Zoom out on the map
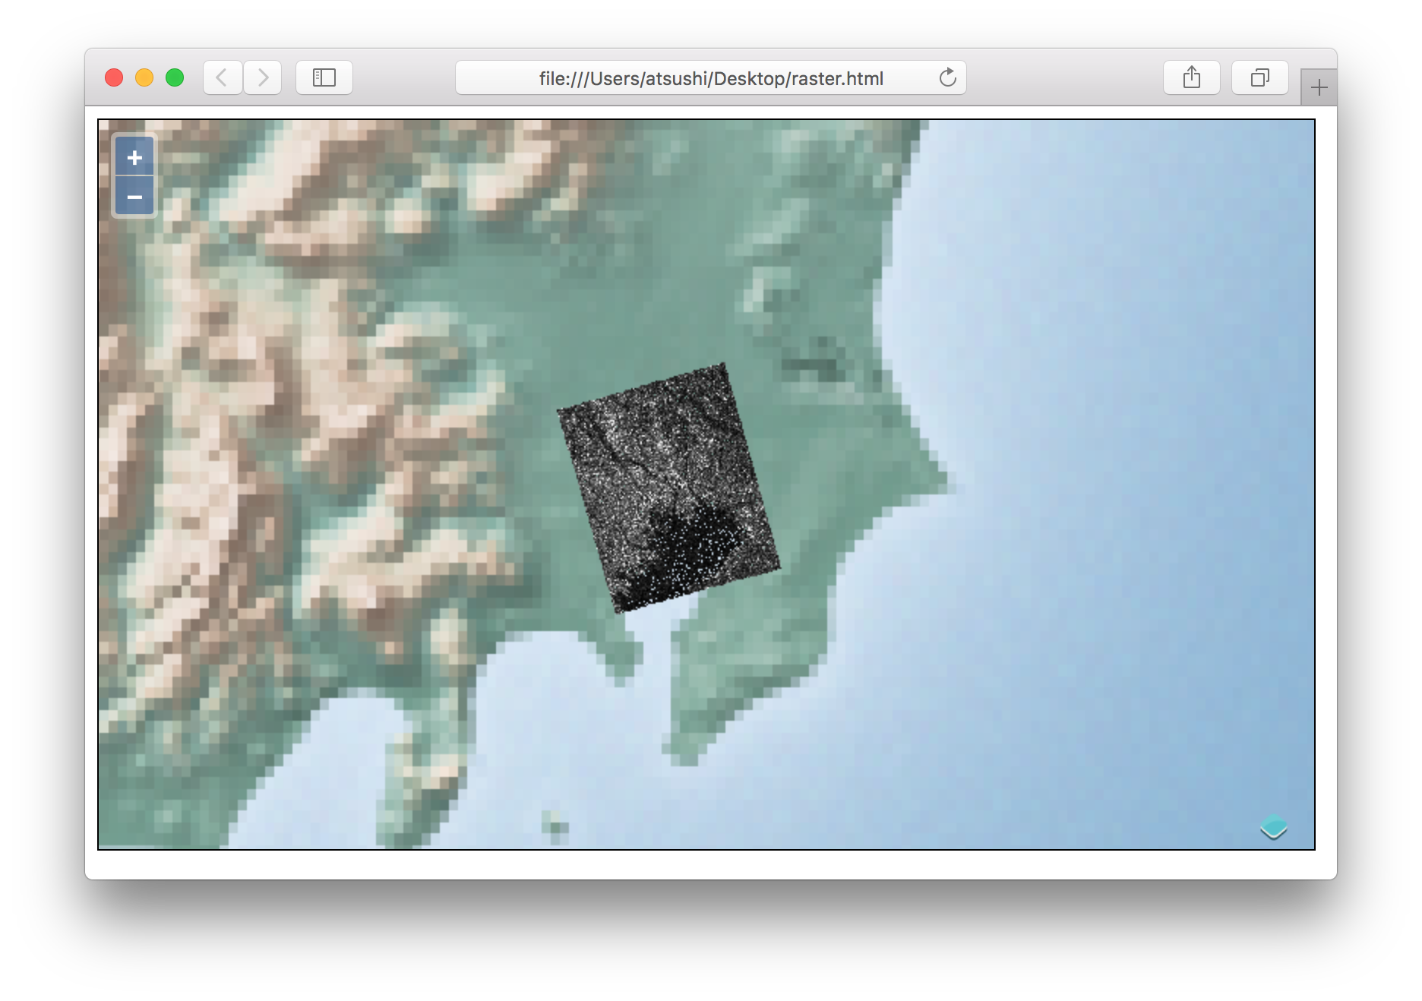The height and width of the screenshot is (1001, 1422). point(134,197)
